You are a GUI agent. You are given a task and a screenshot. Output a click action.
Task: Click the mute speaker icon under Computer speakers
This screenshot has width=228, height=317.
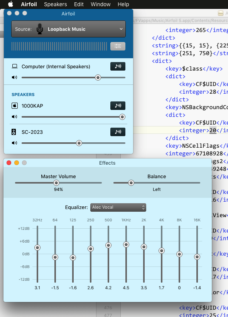click(x=14, y=77)
